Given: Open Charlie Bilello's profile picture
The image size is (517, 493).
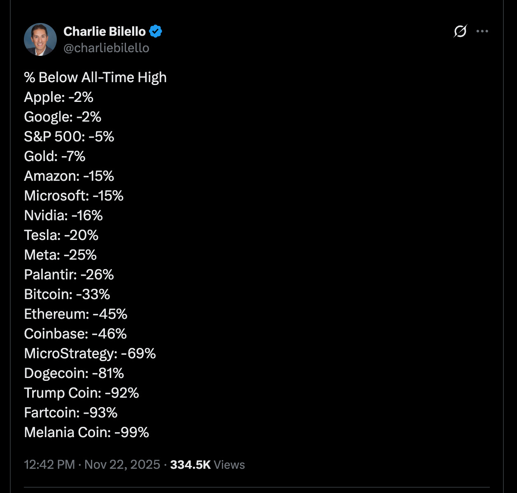Looking at the screenshot, I should click(x=40, y=39).
